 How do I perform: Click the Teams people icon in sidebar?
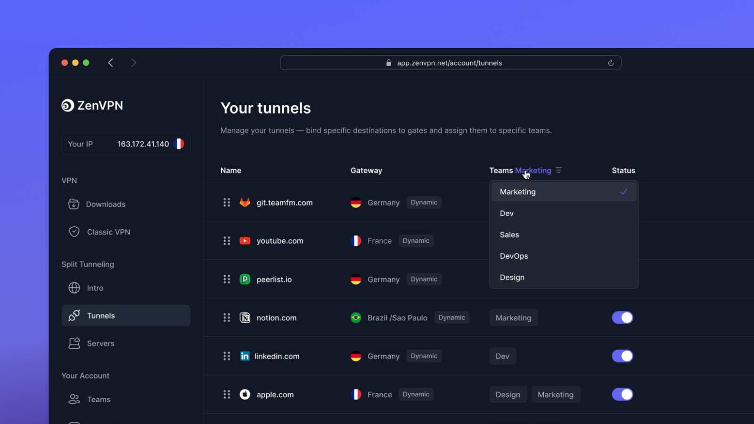74,400
